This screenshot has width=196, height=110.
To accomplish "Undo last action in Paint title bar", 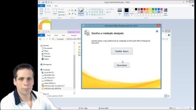I will [x=46, y=2].
